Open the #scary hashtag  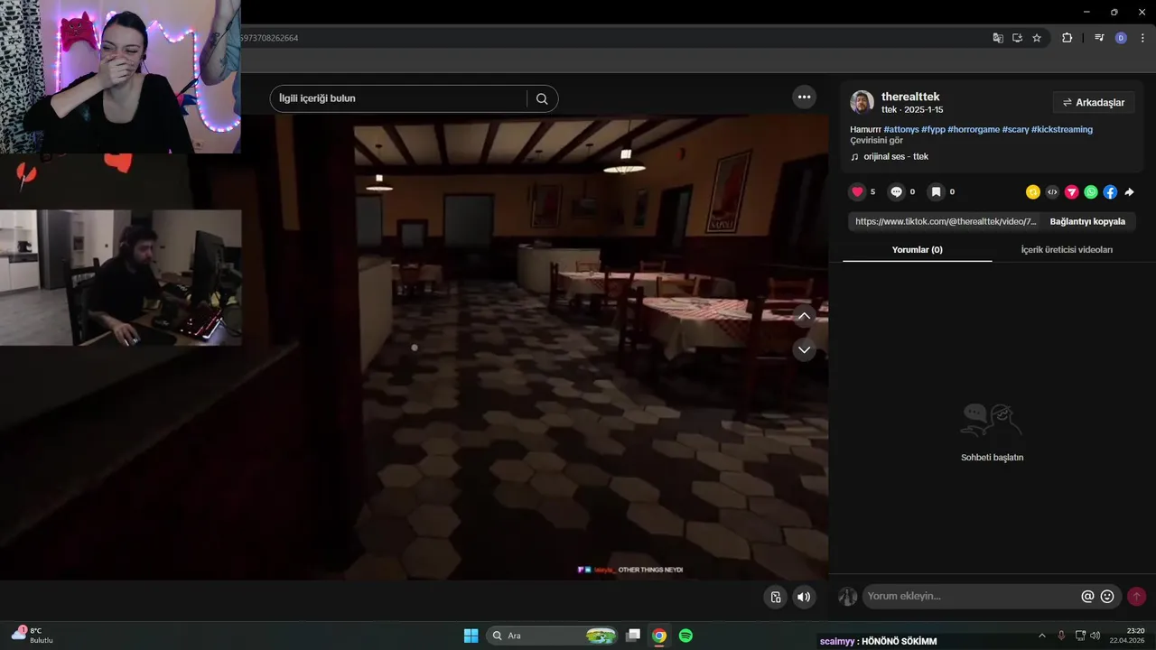click(x=1015, y=129)
